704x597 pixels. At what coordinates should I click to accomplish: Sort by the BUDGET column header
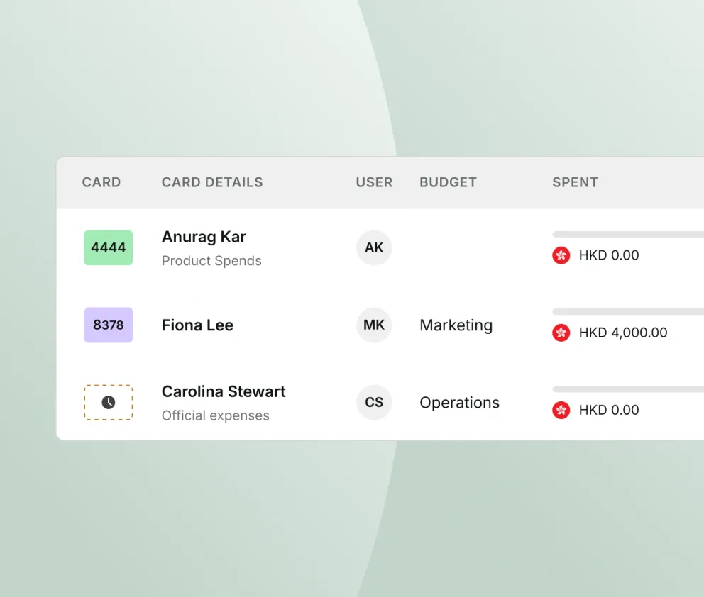point(448,182)
